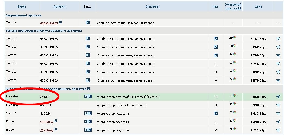Click availability checkbox in SACHS row
Image resolution: width=284 pixels, height=138 pixels.
(216, 114)
